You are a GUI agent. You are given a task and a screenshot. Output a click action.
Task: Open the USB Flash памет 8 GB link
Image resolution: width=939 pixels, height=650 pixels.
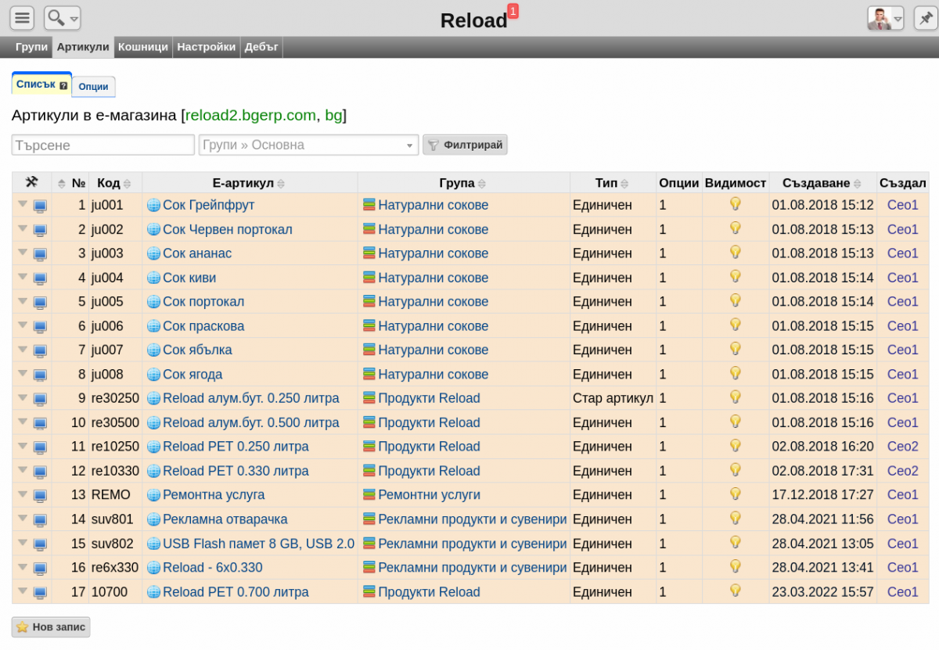(258, 544)
